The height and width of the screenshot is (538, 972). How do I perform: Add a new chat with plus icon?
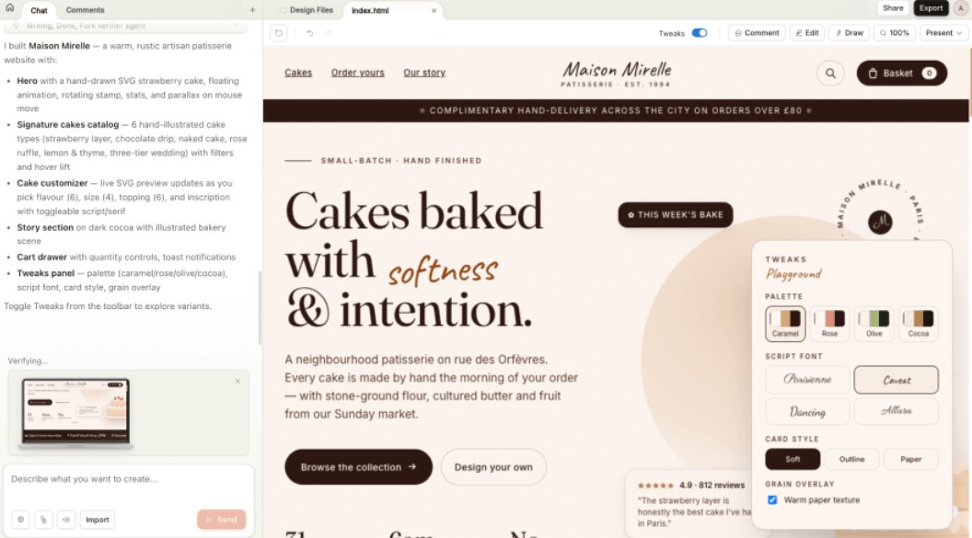pyautogui.click(x=252, y=10)
